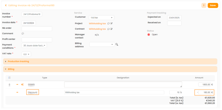Screen dimensions: 222x110
Task: Open the Customer dropdown showing TESTIM
Action: (102, 18)
